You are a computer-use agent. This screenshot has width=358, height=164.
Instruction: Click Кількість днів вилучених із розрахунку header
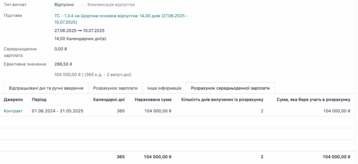coord(222,100)
